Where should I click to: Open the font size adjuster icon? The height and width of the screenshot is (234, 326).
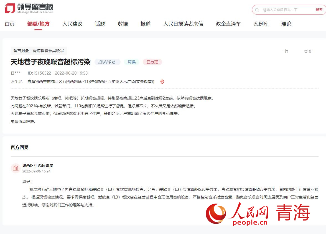click(286, 51)
